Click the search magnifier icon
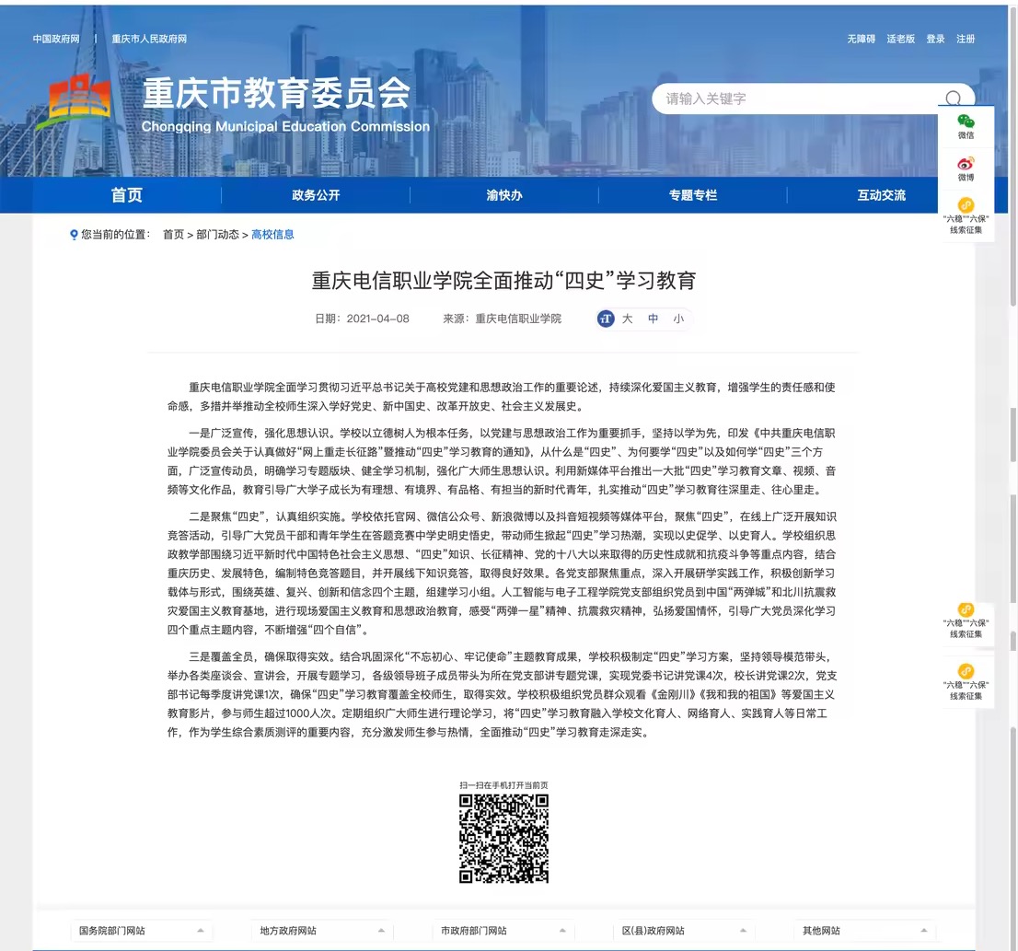Viewport: 1018px width, 951px height. click(953, 99)
